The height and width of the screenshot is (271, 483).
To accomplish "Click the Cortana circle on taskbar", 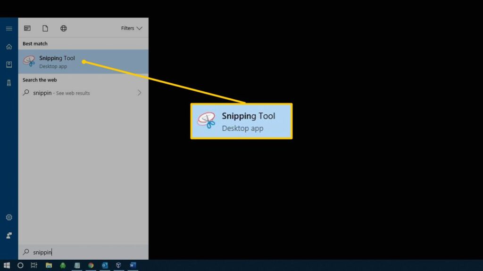I will [x=20, y=265].
